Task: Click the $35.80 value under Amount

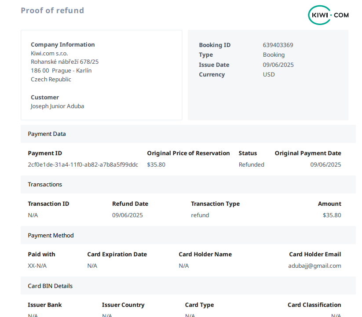Action: click(x=332, y=215)
